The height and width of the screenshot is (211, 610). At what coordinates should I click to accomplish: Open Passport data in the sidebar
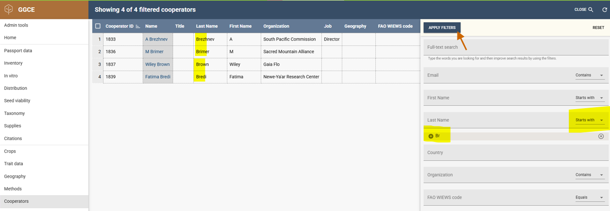(18, 51)
